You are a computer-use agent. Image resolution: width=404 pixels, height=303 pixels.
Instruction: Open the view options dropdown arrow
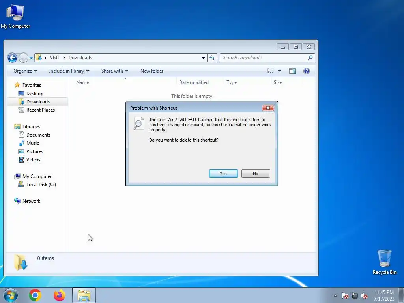coord(279,71)
